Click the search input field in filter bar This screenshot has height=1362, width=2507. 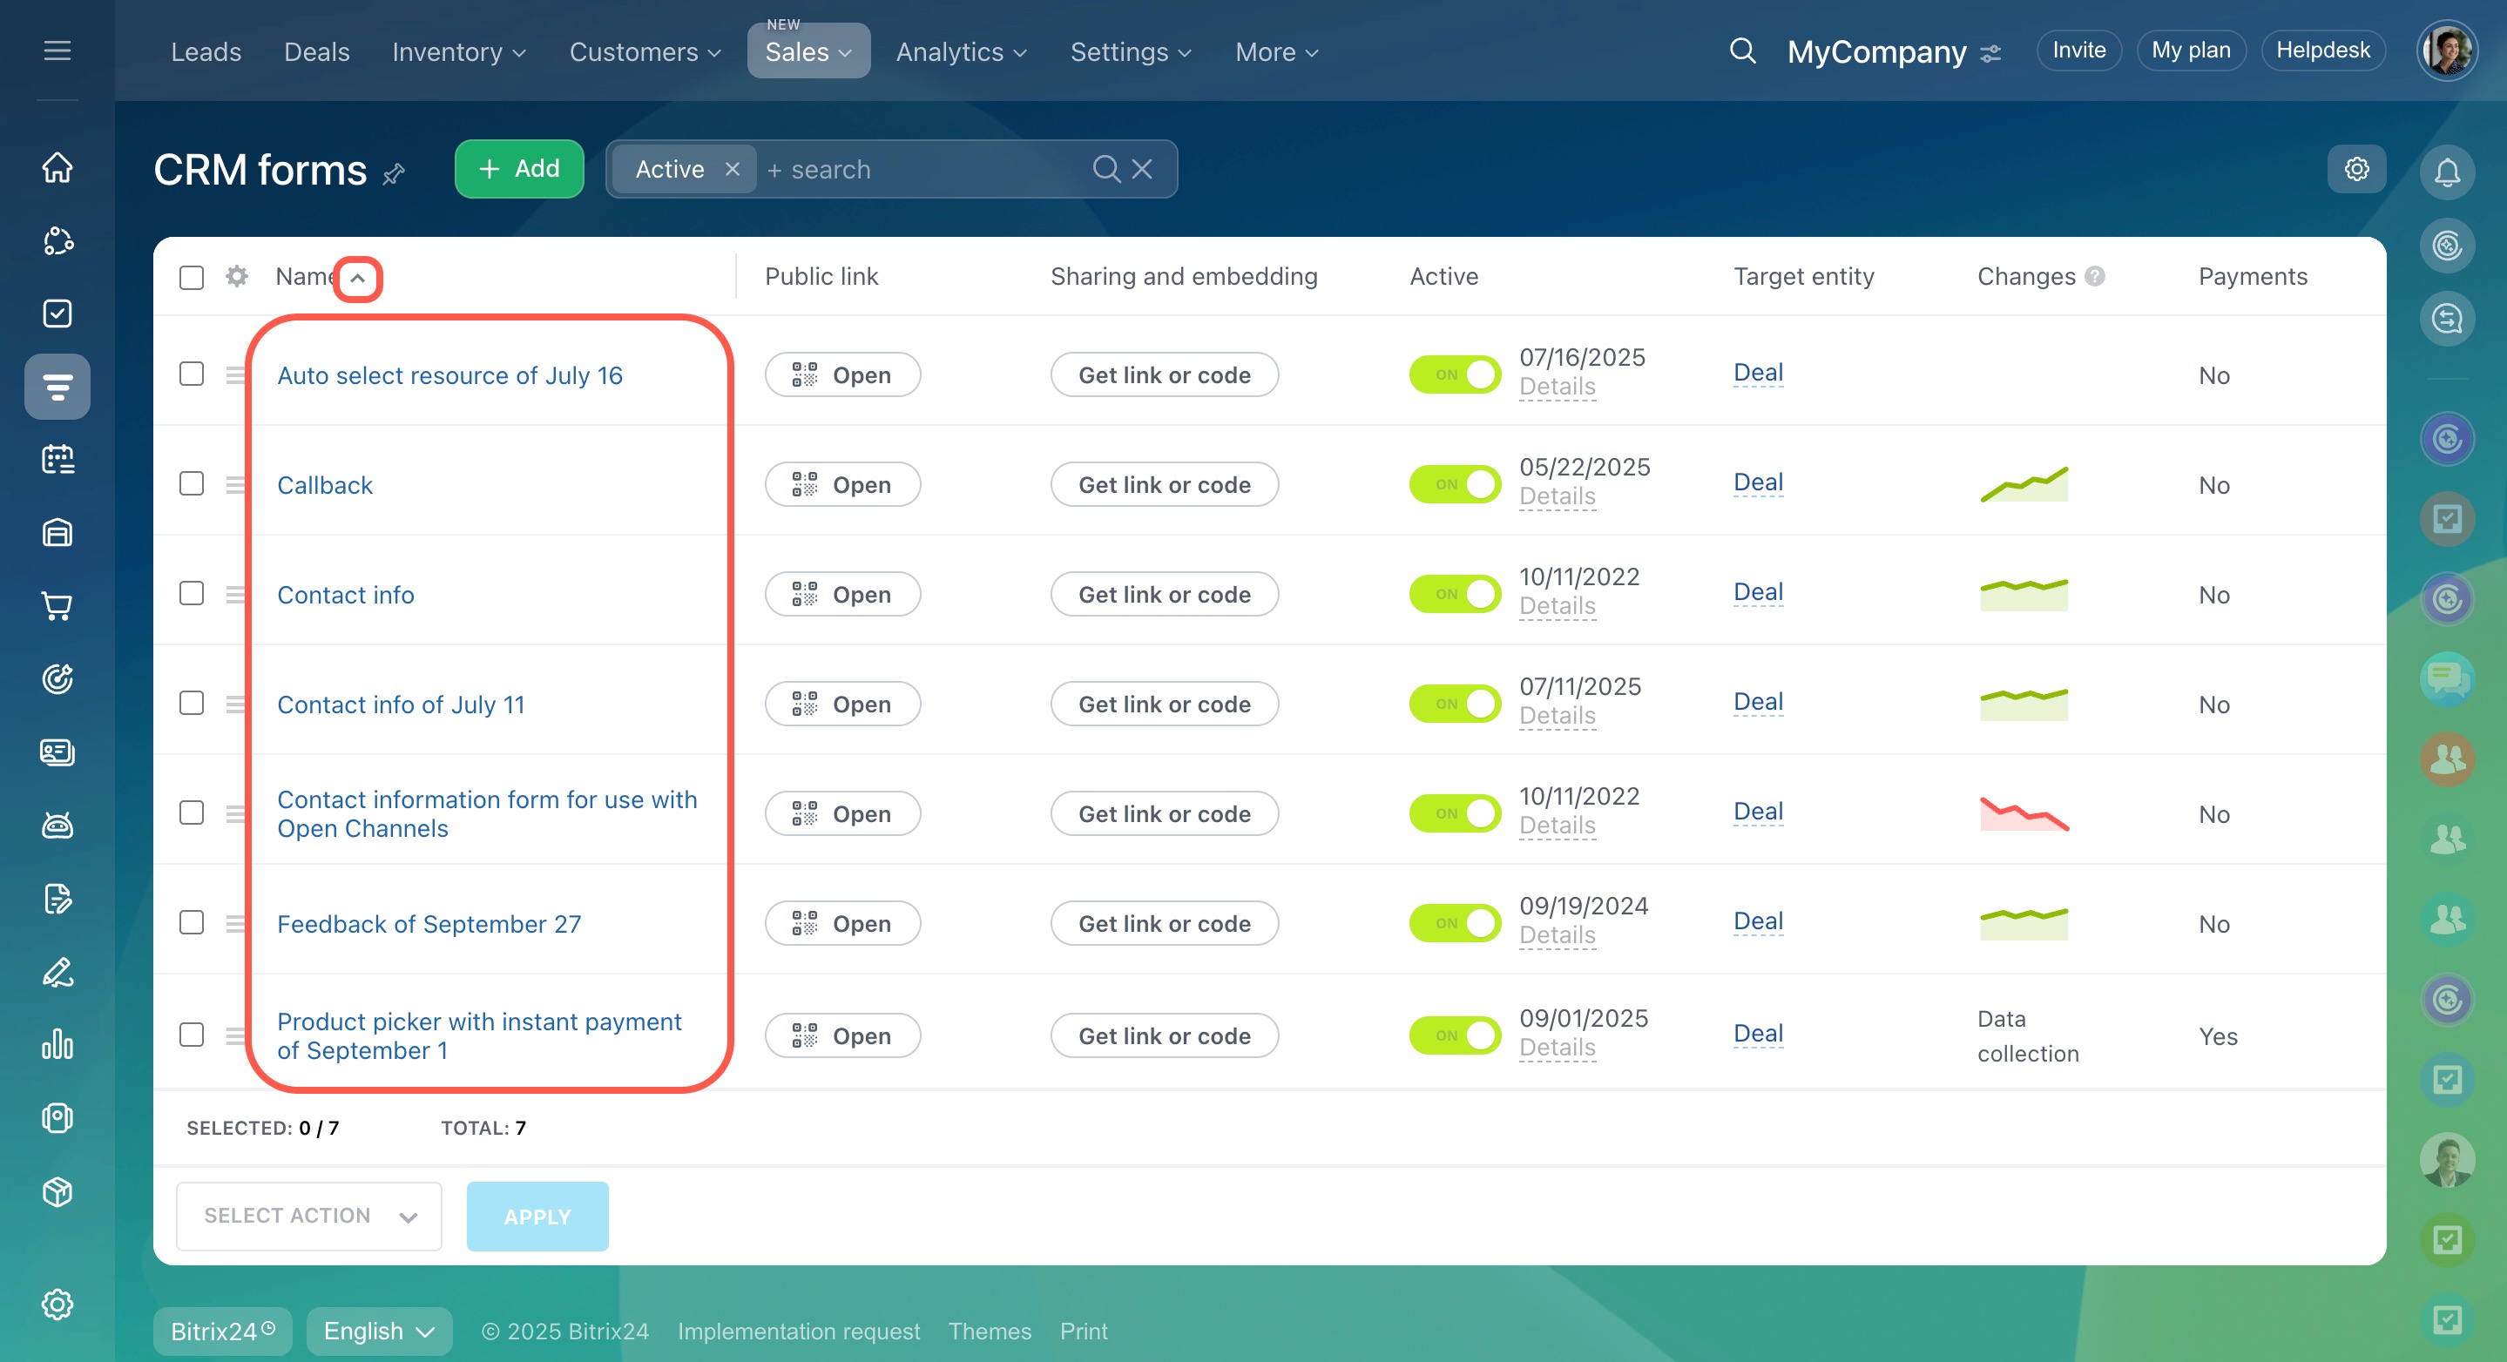point(924,169)
